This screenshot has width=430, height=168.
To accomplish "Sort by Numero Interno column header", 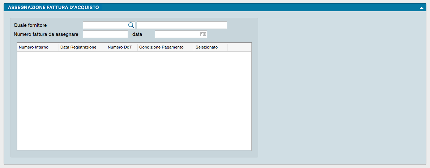I will [34, 47].
